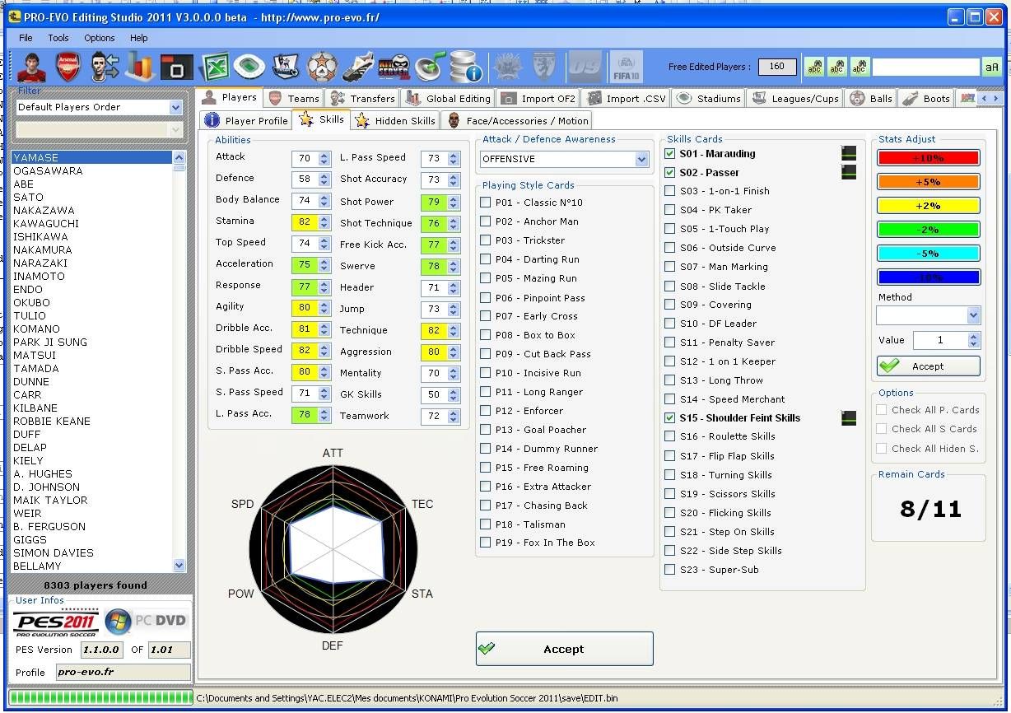
Task: Open the Stats Adjust Method dropdown
Action: click(973, 315)
